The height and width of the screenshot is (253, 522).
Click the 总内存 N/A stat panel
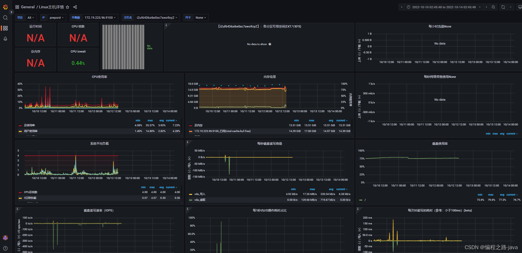click(x=36, y=60)
